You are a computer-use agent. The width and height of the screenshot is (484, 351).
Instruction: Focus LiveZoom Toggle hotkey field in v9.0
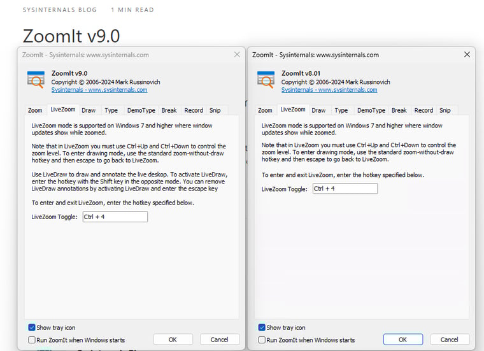click(115, 217)
